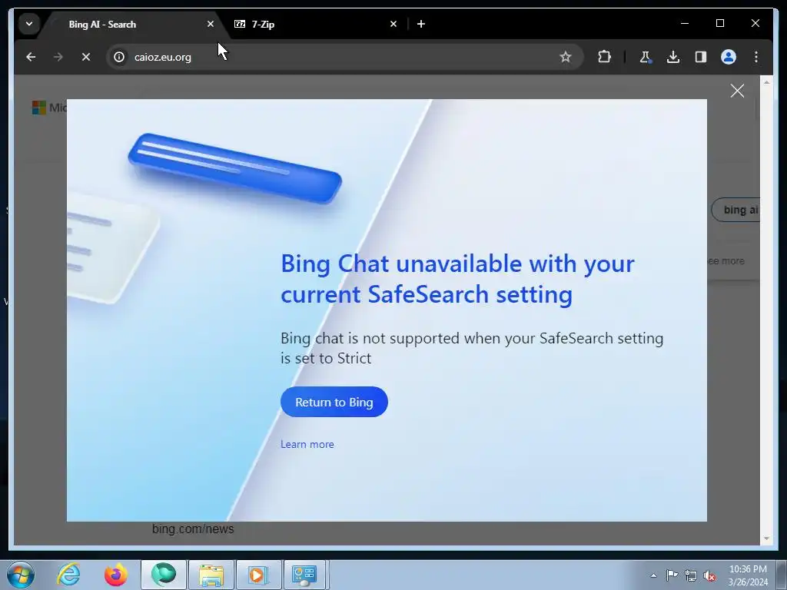
Task: Open the tab search dropdown arrow
Action: 29,24
